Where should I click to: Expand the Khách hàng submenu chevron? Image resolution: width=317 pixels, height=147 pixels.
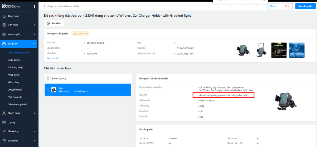(x=34, y=113)
